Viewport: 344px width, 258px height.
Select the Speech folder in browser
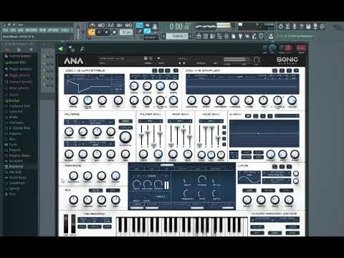coord(12,188)
